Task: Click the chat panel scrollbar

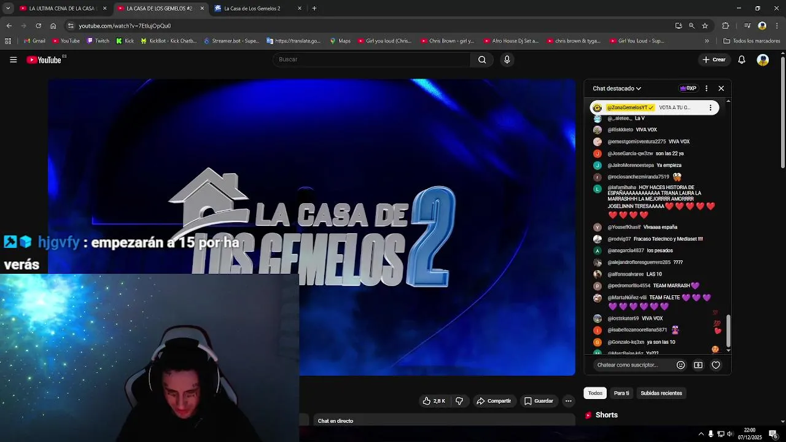Action: tap(728, 331)
